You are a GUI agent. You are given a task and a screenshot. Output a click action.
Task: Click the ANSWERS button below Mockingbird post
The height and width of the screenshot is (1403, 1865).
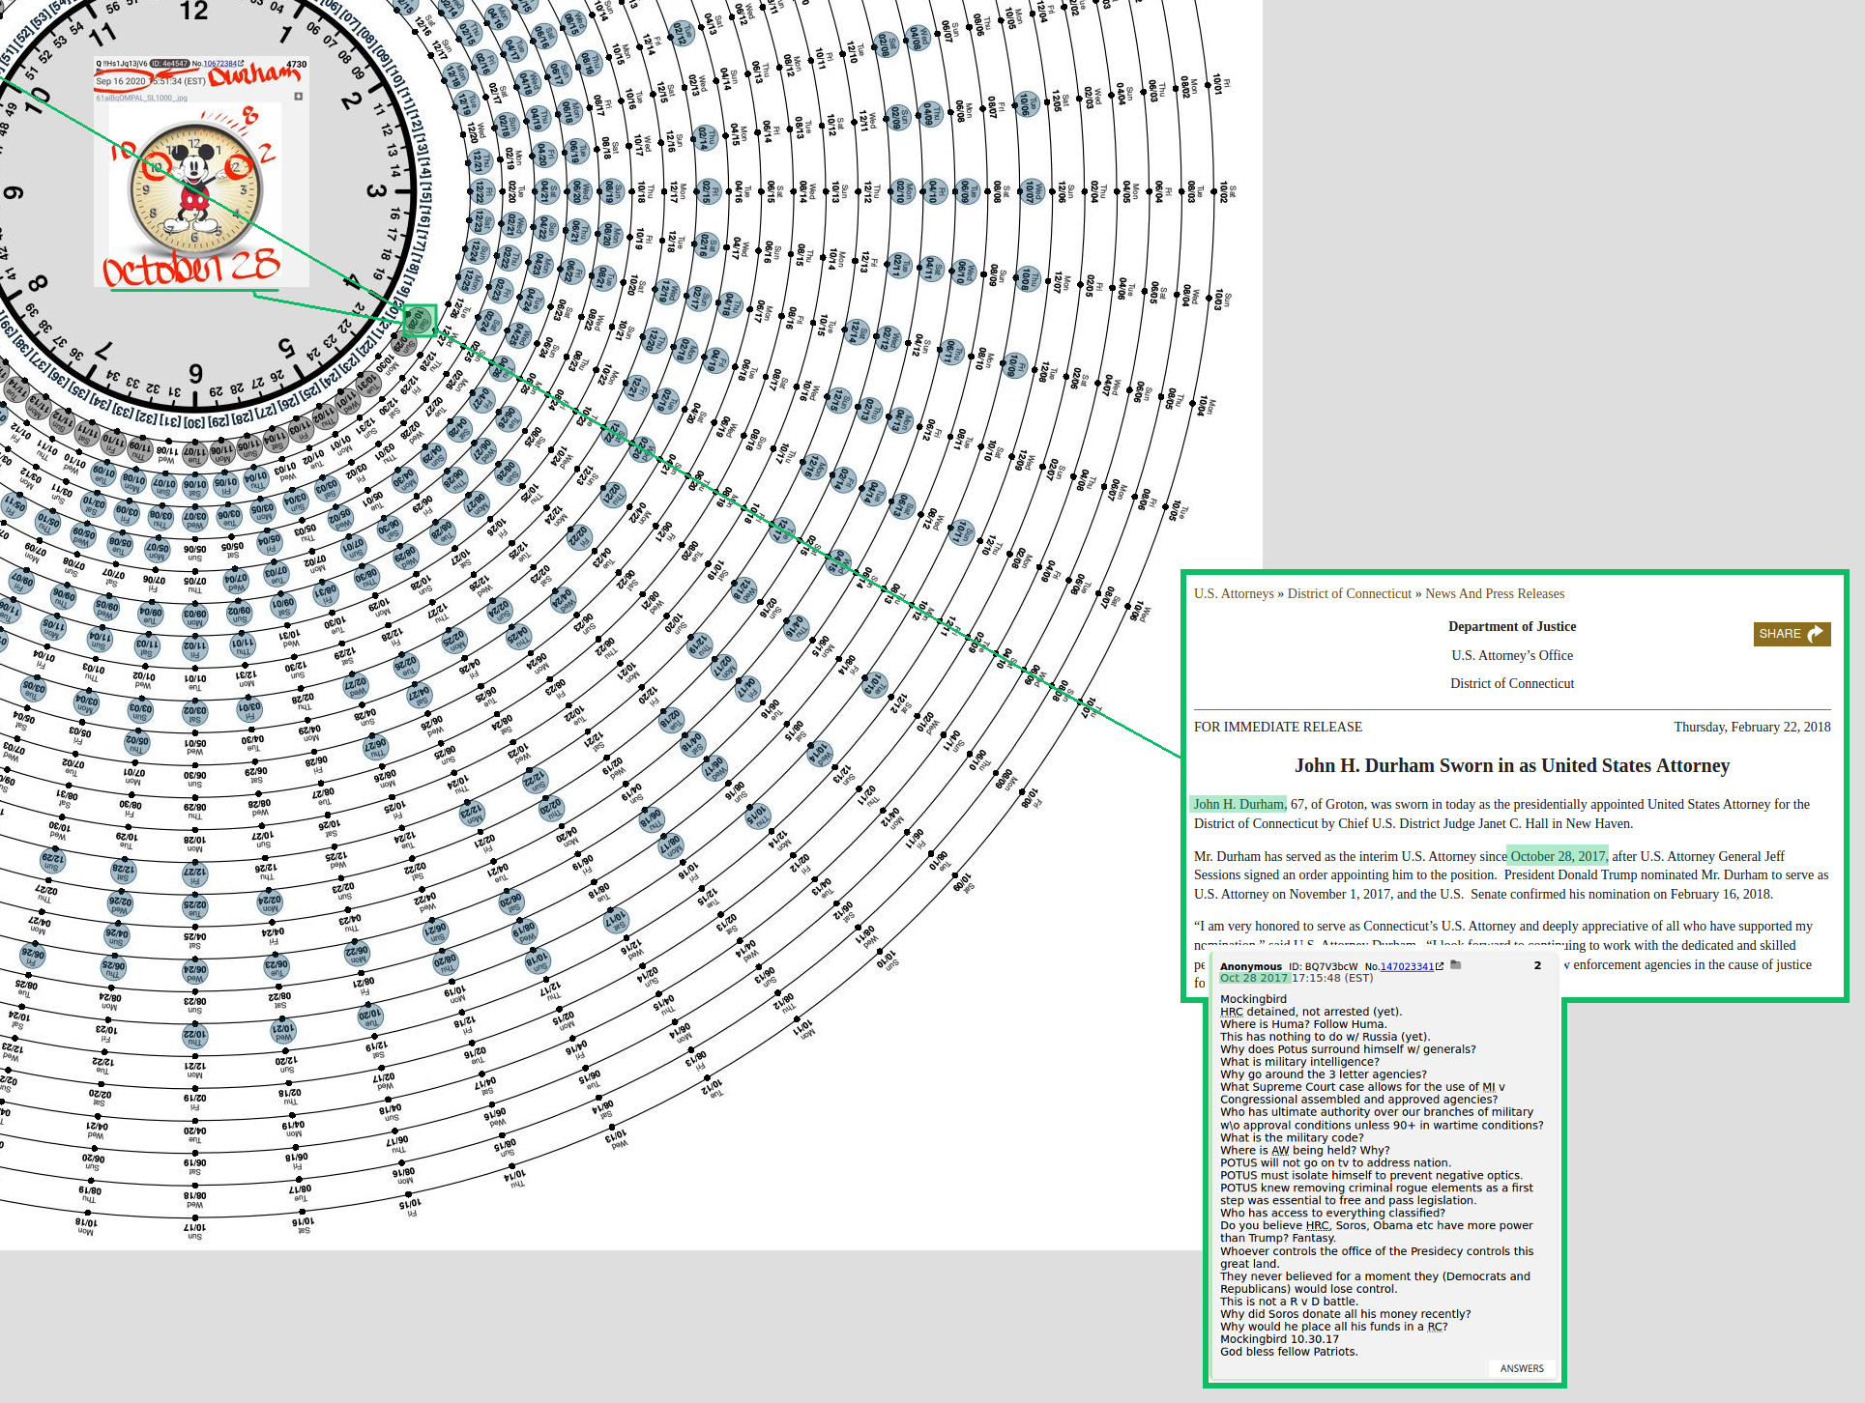1522,1368
